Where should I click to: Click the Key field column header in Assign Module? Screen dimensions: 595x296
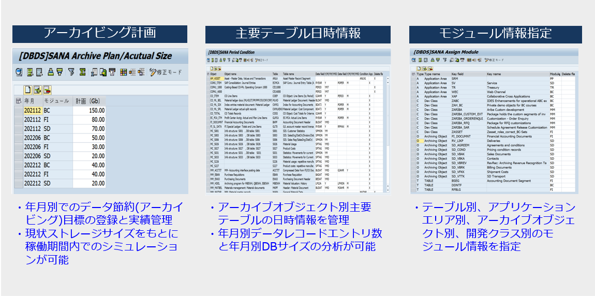469,74
